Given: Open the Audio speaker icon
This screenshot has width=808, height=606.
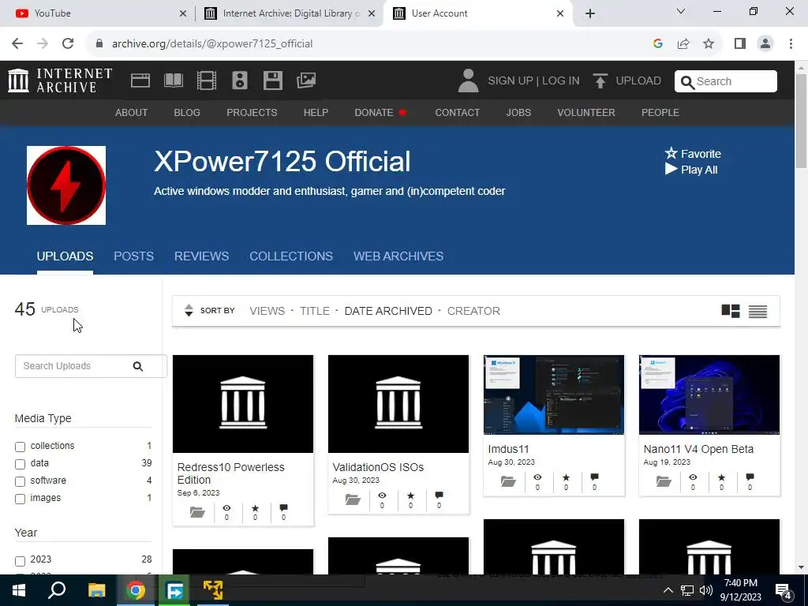Looking at the screenshot, I should pyautogui.click(x=240, y=80).
